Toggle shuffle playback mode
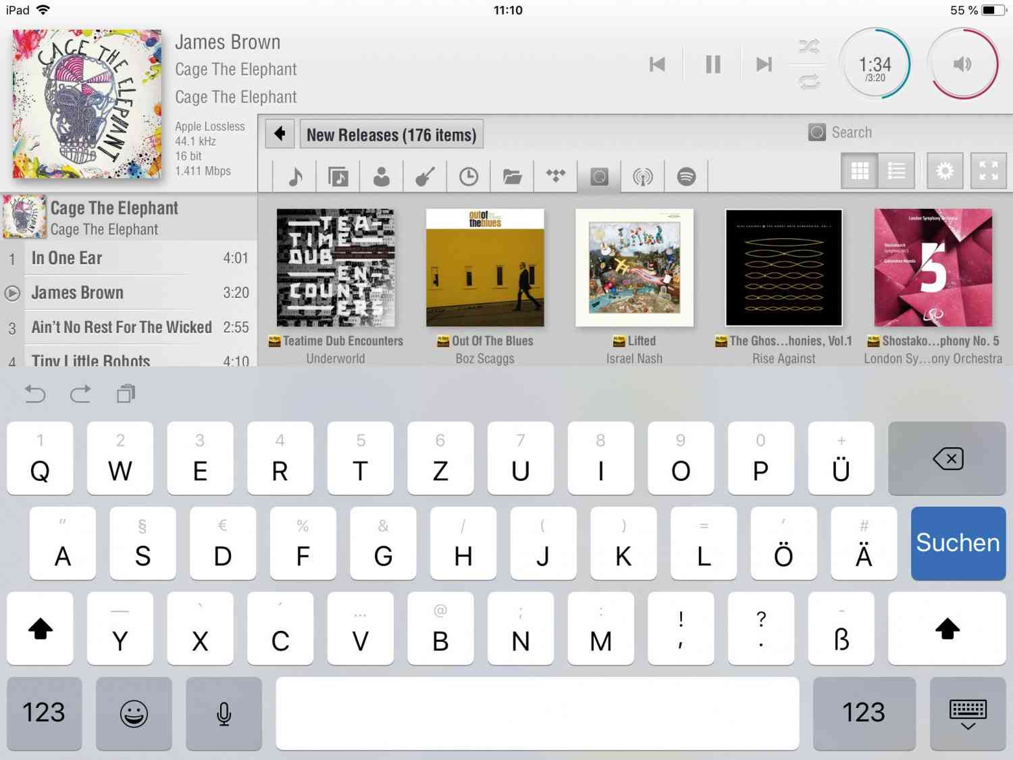 pos(809,47)
